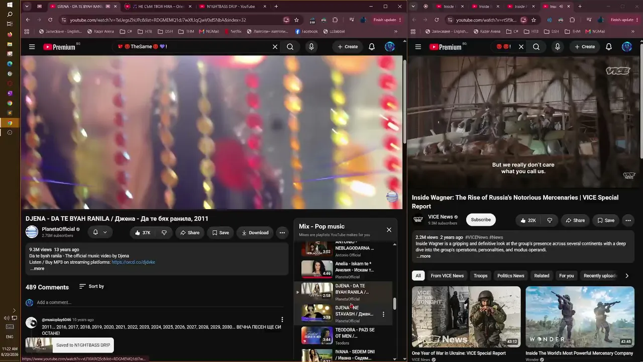Click the Mix playlist scrollbar thumb
Image resolution: width=643 pixels, height=362 pixels.
click(x=395, y=303)
